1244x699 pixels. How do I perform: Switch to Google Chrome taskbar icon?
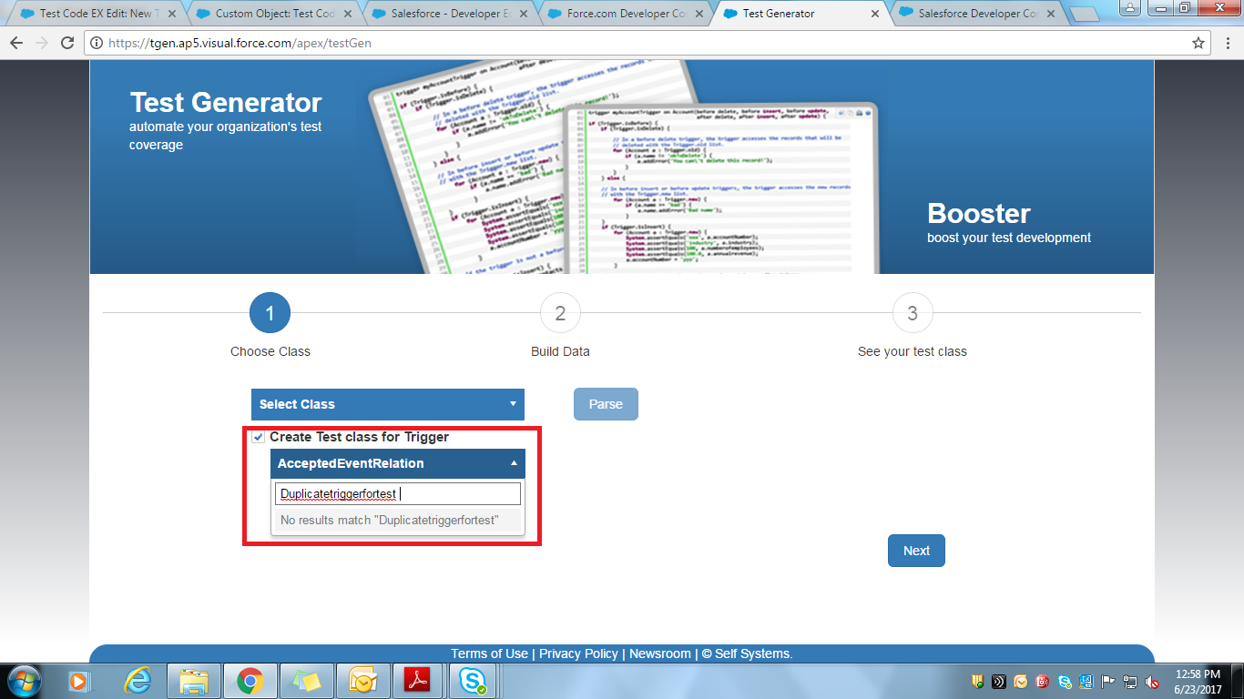point(250,681)
